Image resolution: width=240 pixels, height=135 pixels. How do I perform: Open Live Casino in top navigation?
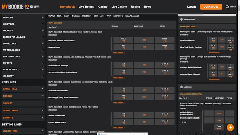coord(119,7)
